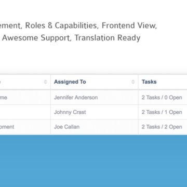Click the cut-off header label of the leftmost column
187x187 pixels.
[x=0, y=82]
